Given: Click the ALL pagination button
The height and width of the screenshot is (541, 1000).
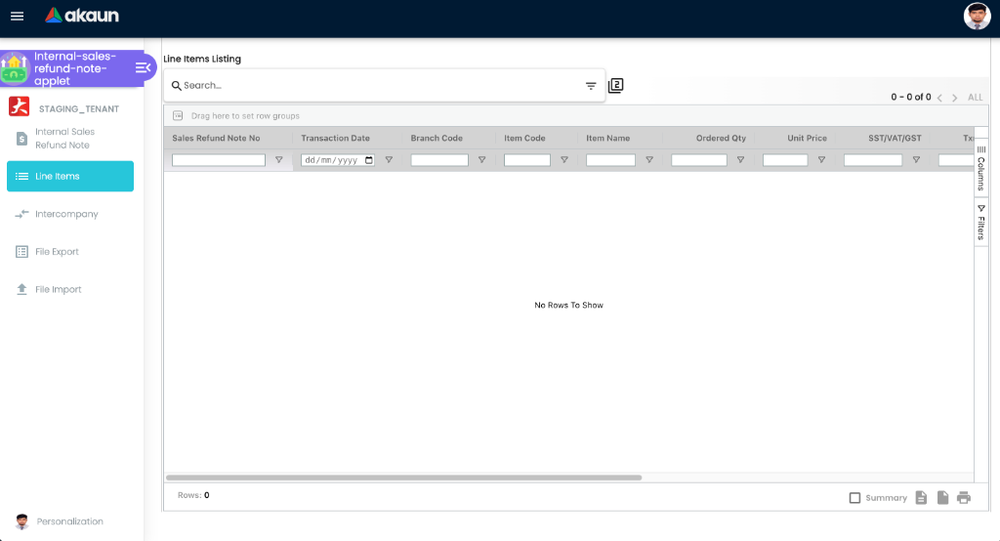Looking at the screenshot, I should coord(976,98).
